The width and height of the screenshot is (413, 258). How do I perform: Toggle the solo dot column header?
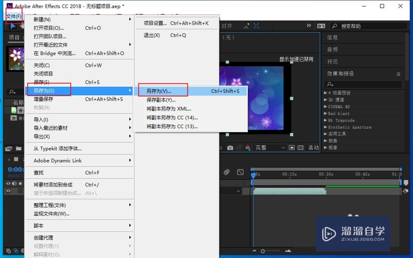(x=20, y=183)
